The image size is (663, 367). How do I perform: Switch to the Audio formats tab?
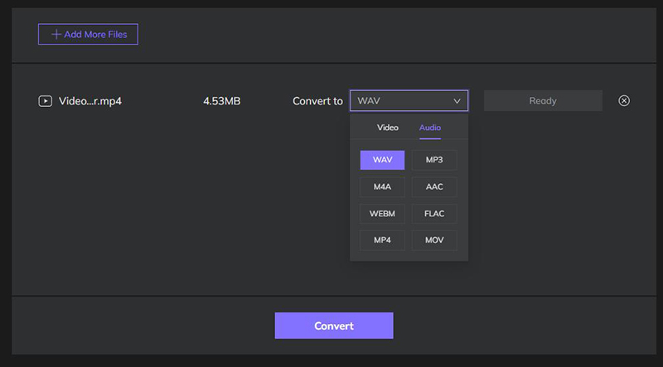coord(430,128)
